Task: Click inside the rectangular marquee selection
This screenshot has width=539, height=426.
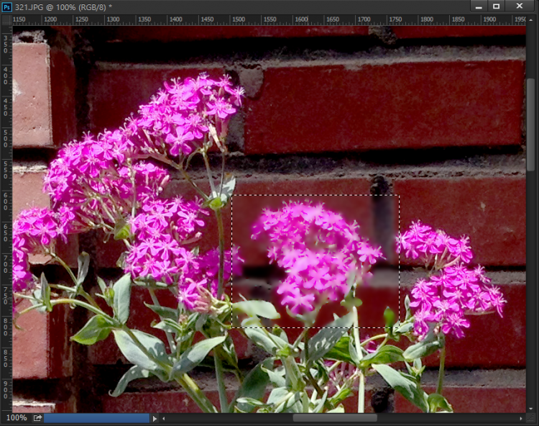Action: click(315, 260)
